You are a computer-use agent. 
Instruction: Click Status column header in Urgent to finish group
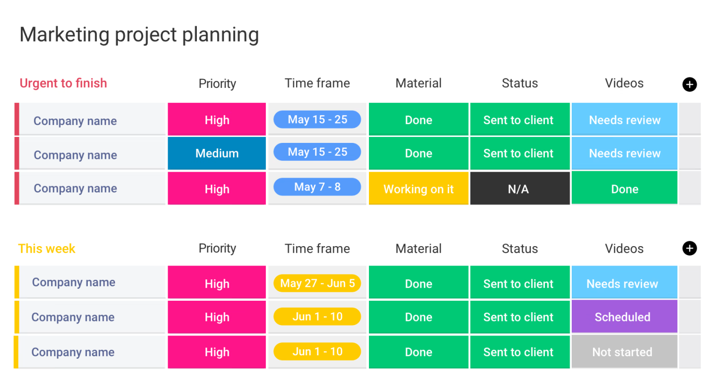pyautogui.click(x=520, y=83)
